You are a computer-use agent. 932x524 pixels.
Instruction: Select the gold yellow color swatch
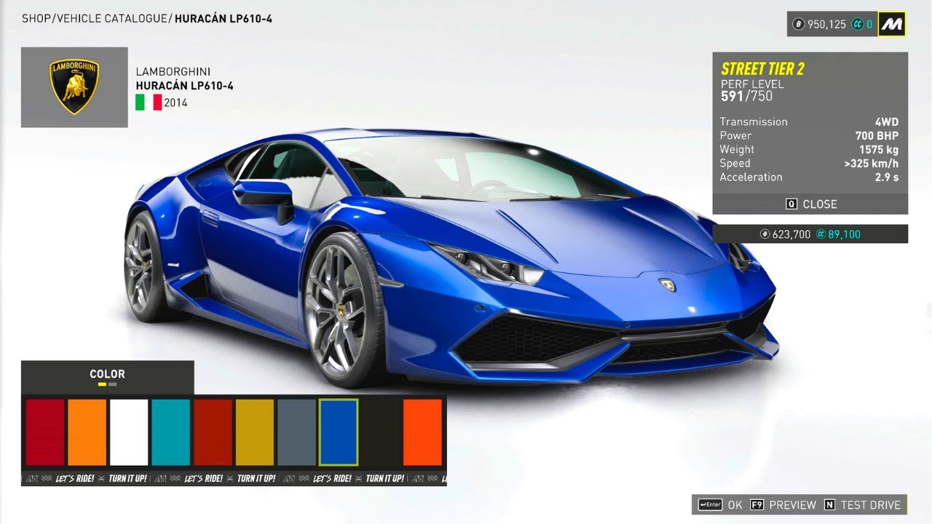[255, 432]
